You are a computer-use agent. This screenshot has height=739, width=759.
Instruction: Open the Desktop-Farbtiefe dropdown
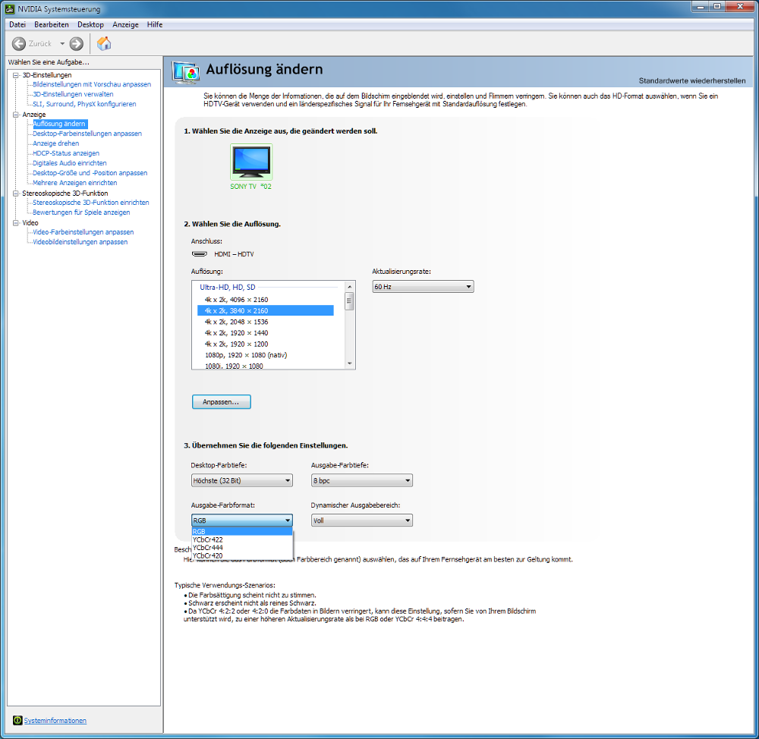coord(242,480)
